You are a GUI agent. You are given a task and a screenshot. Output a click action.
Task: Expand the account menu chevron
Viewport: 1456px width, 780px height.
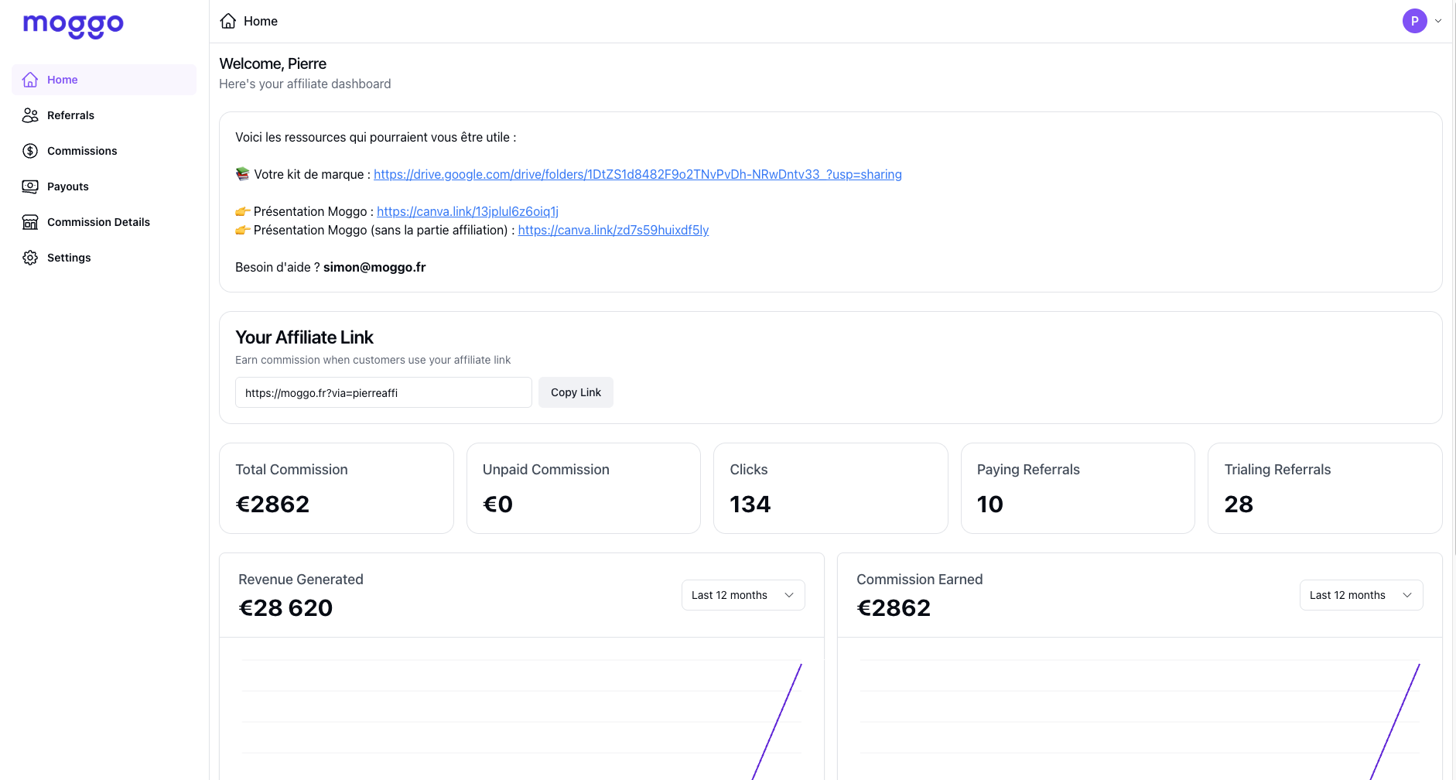click(x=1438, y=21)
